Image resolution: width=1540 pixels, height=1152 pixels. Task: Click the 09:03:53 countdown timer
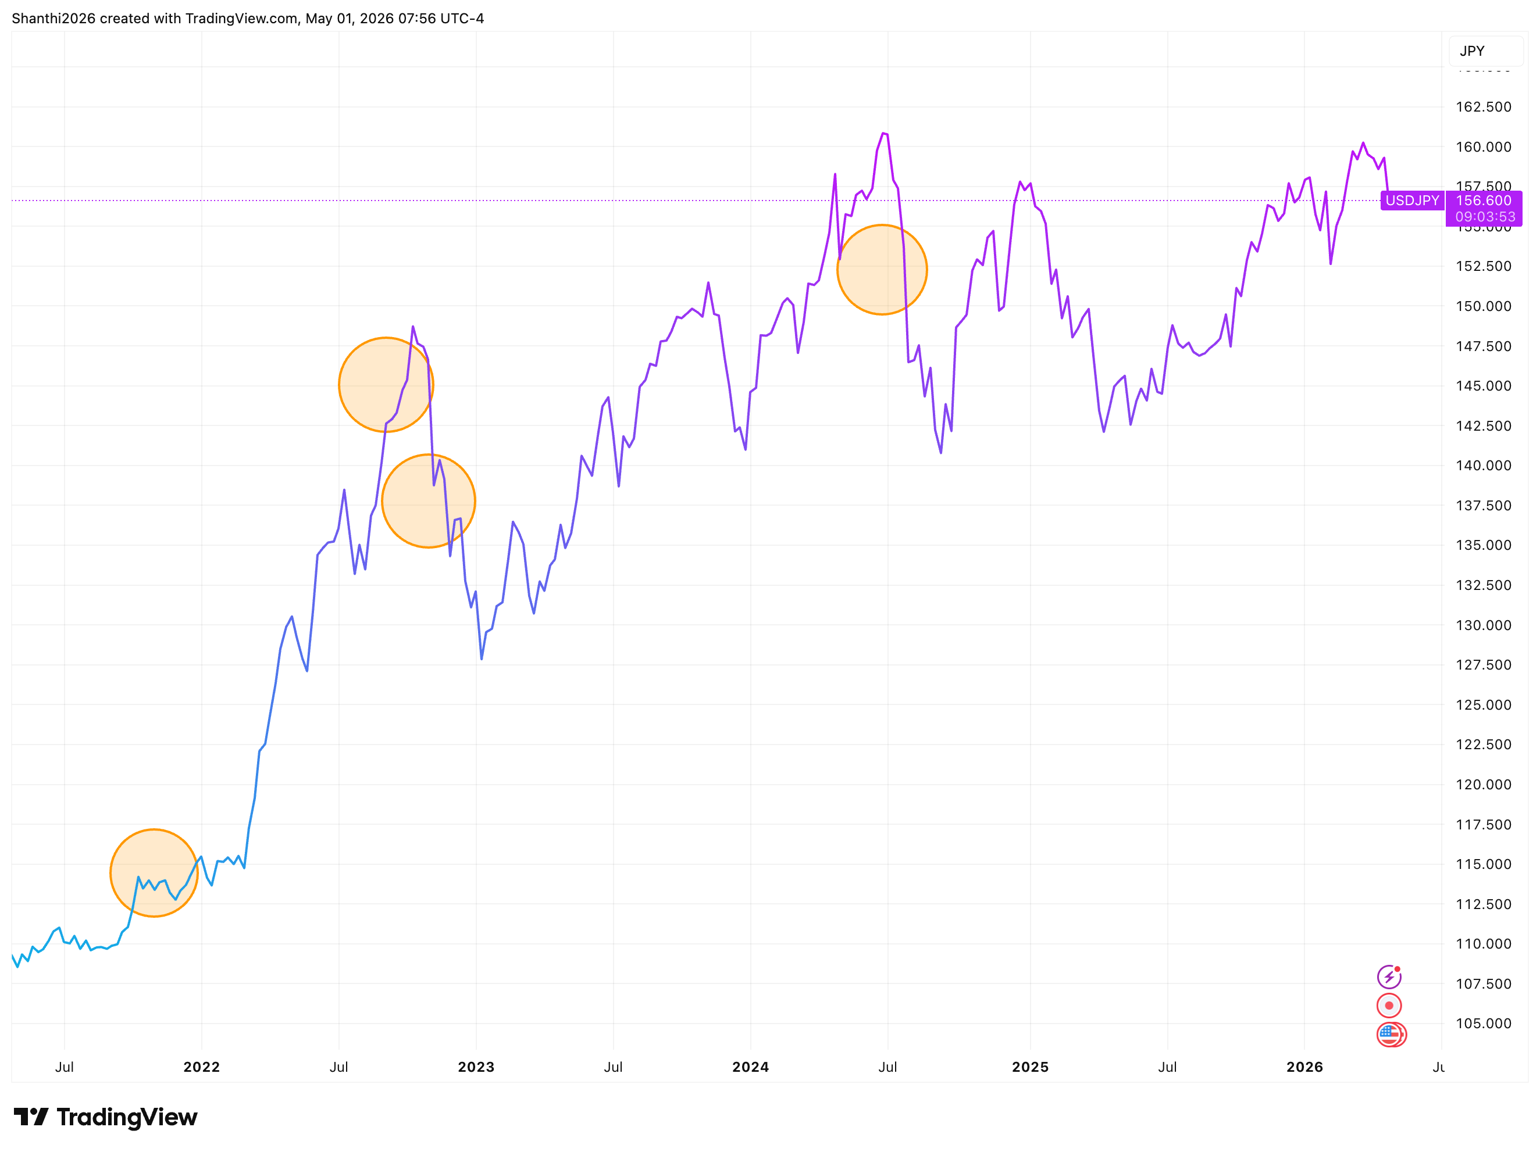coord(1485,217)
